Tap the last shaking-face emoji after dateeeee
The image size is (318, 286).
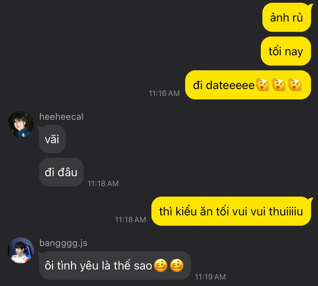pyautogui.click(x=295, y=85)
